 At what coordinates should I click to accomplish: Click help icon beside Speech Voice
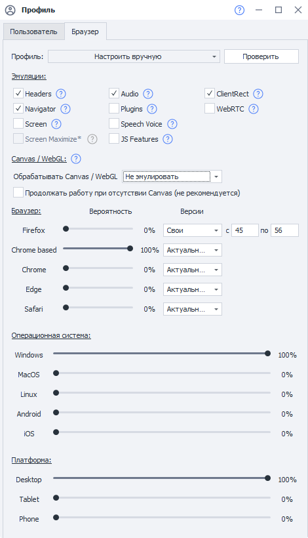172,124
